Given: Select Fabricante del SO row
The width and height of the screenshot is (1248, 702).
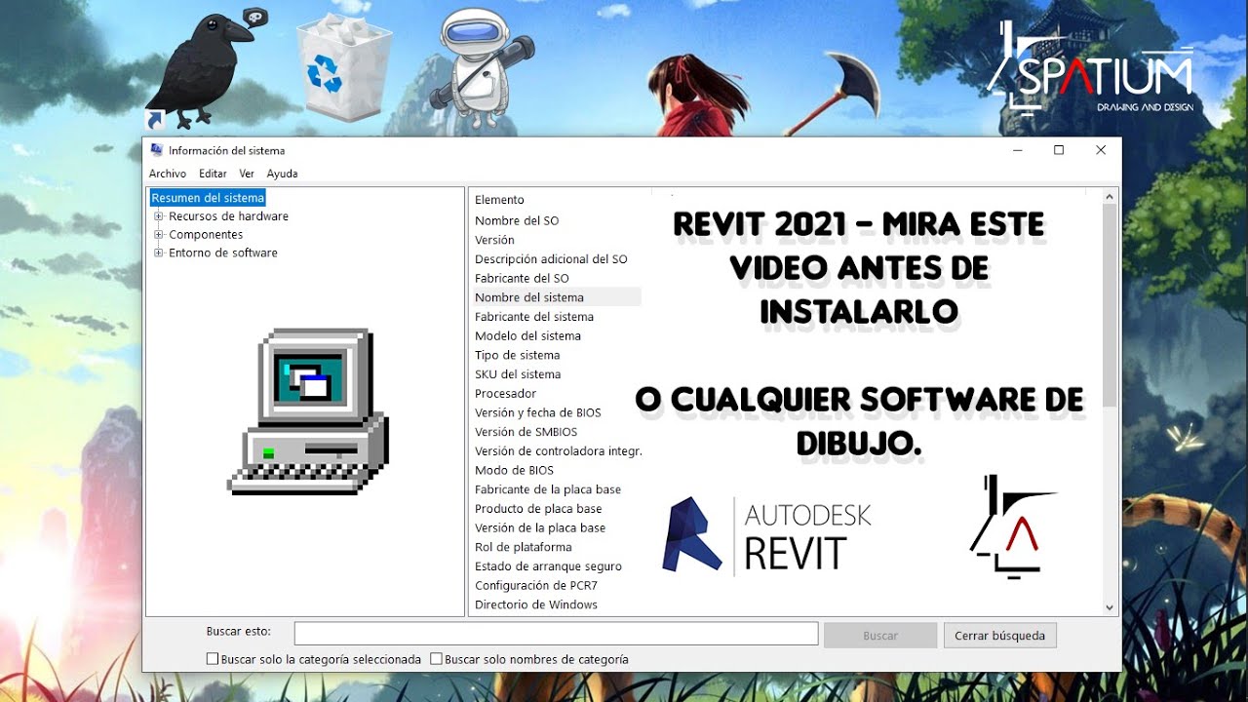Looking at the screenshot, I should click(522, 279).
